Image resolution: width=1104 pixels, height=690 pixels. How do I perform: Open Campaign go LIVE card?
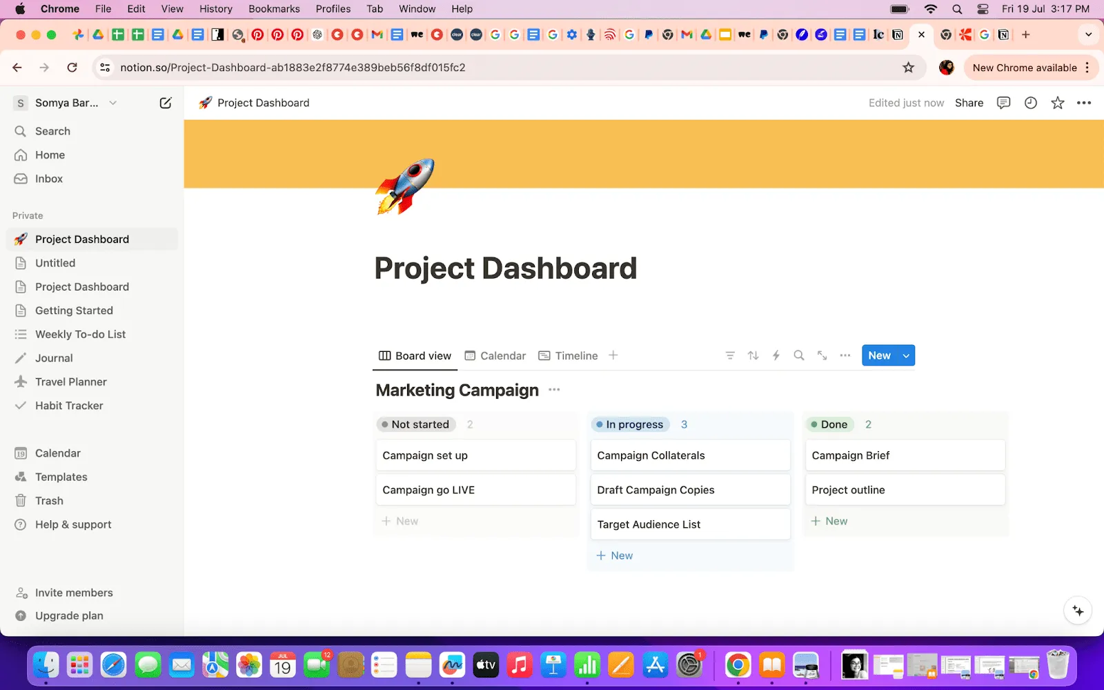476,490
